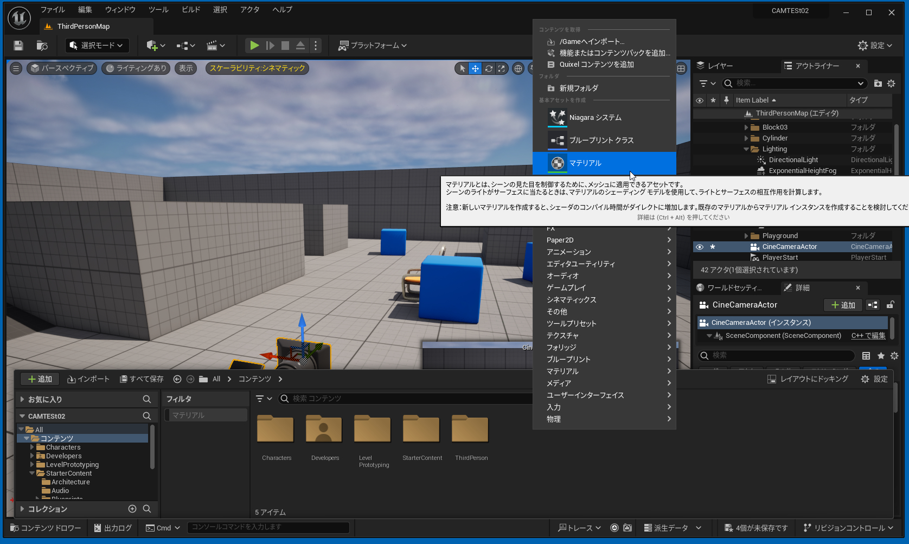Expand the Playground folder in outliner
The height and width of the screenshot is (544, 909).
tap(746, 236)
